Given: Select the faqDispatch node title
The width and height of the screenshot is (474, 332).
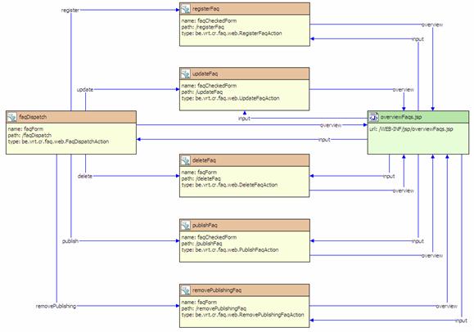Looking at the screenshot, I should [x=33, y=117].
